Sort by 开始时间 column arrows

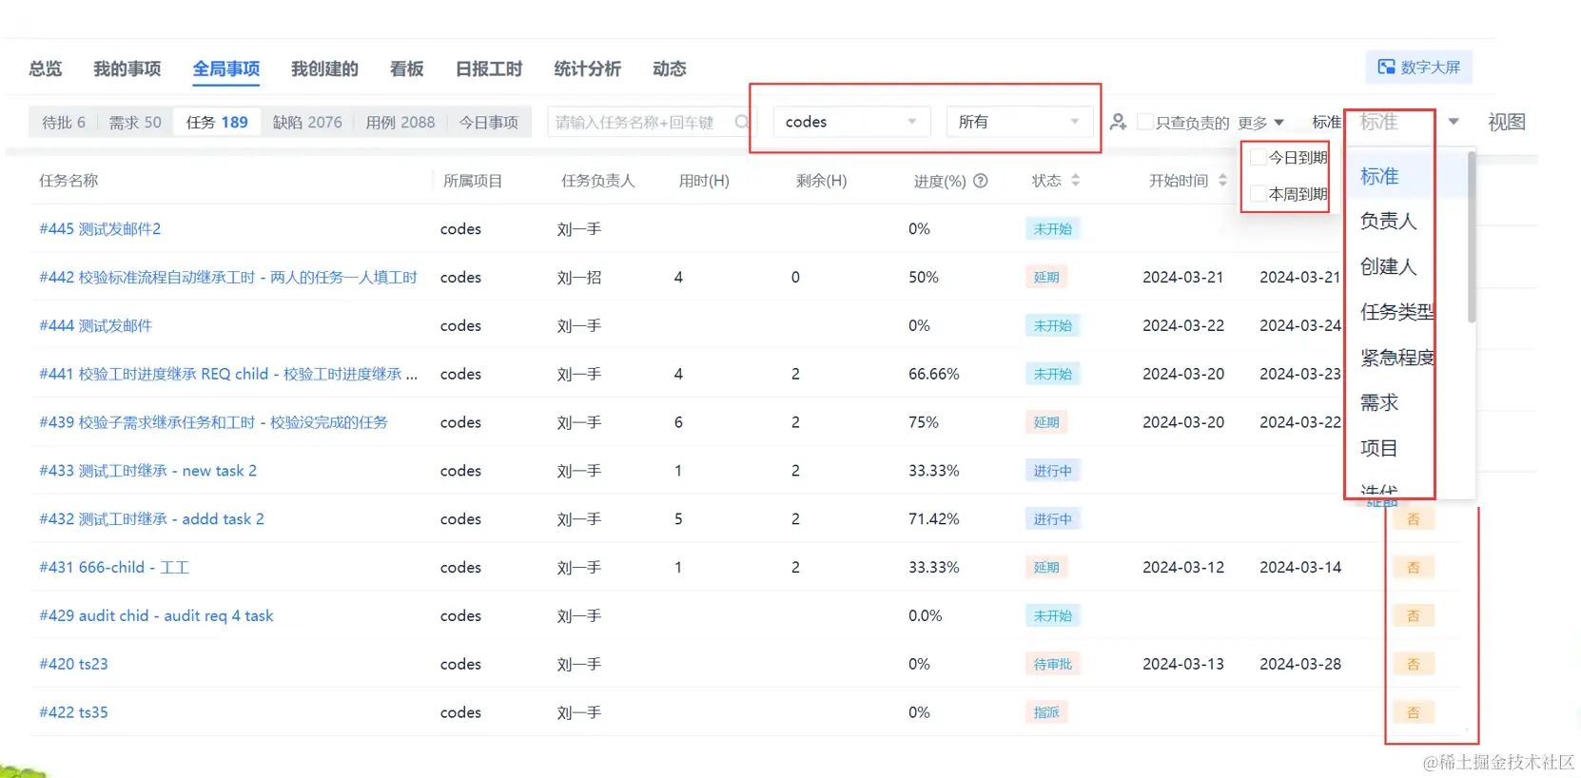click(x=1222, y=180)
